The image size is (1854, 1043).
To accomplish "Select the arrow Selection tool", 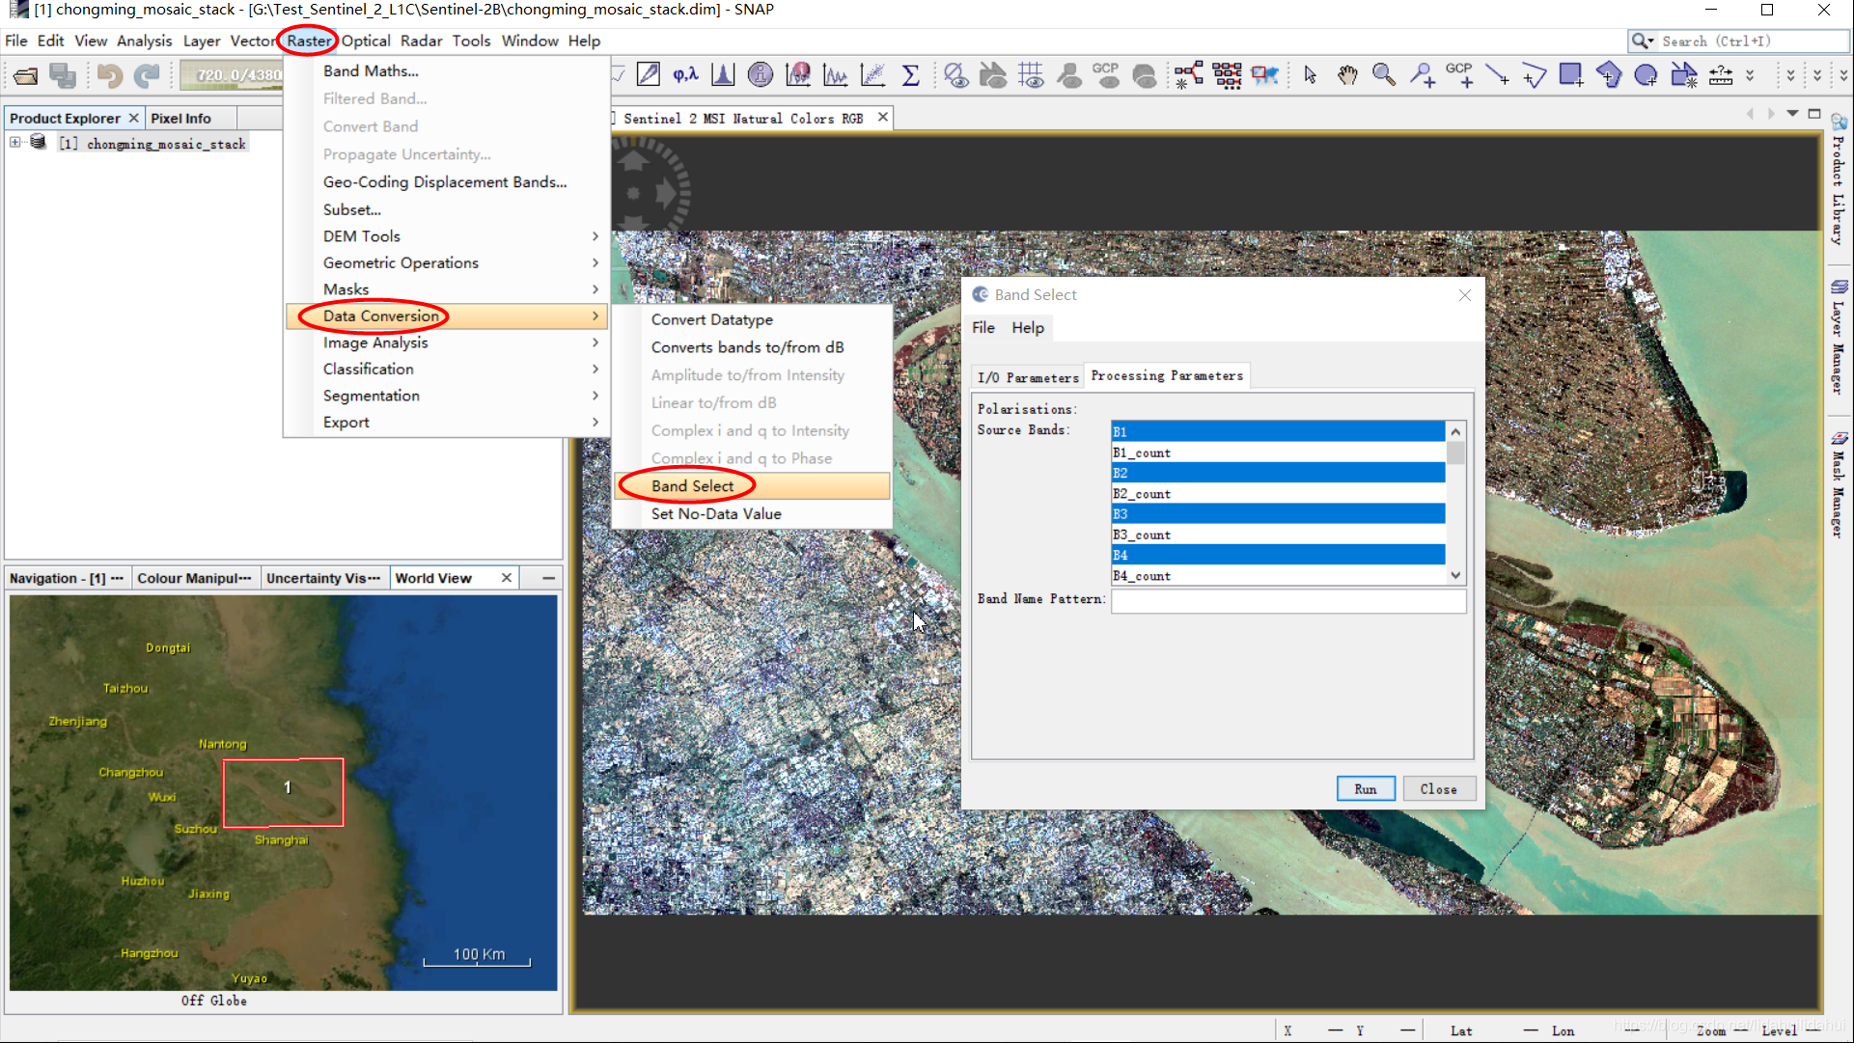I will pos(1310,75).
